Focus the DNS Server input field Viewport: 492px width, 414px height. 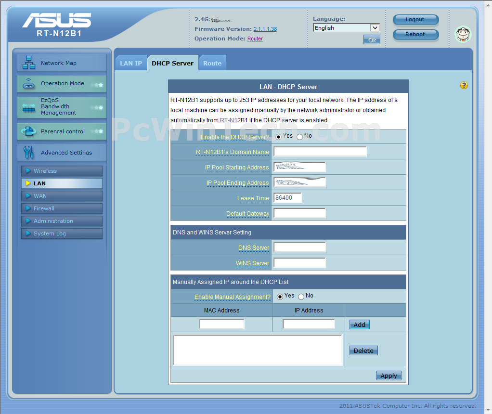(x=299, y=247)
